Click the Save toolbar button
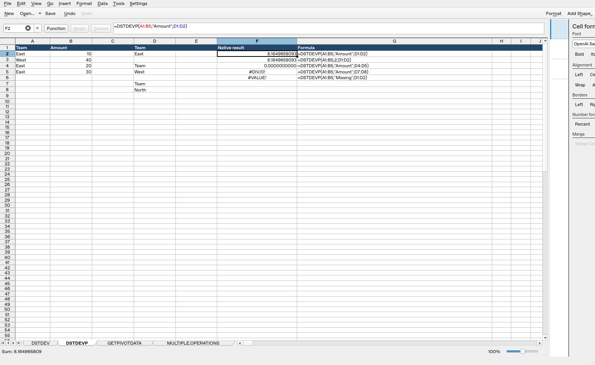 50,13
